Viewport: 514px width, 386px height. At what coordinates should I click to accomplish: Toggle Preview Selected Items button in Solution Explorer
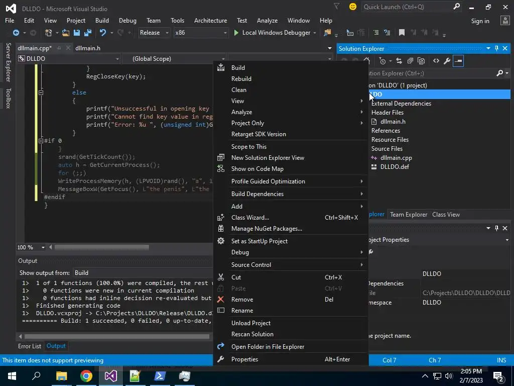(x=458, y=61)
